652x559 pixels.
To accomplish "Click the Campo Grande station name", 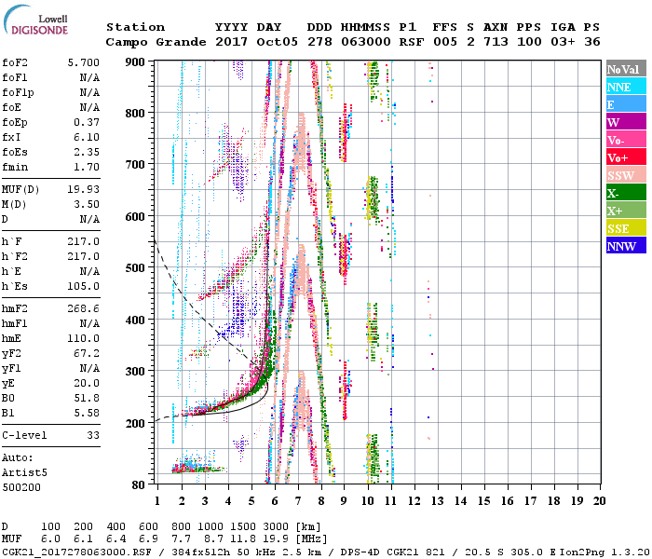I will [x=156, y=42].
